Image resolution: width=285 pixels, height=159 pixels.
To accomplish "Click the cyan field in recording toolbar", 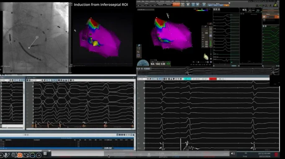I will click(x=187, y=79).
